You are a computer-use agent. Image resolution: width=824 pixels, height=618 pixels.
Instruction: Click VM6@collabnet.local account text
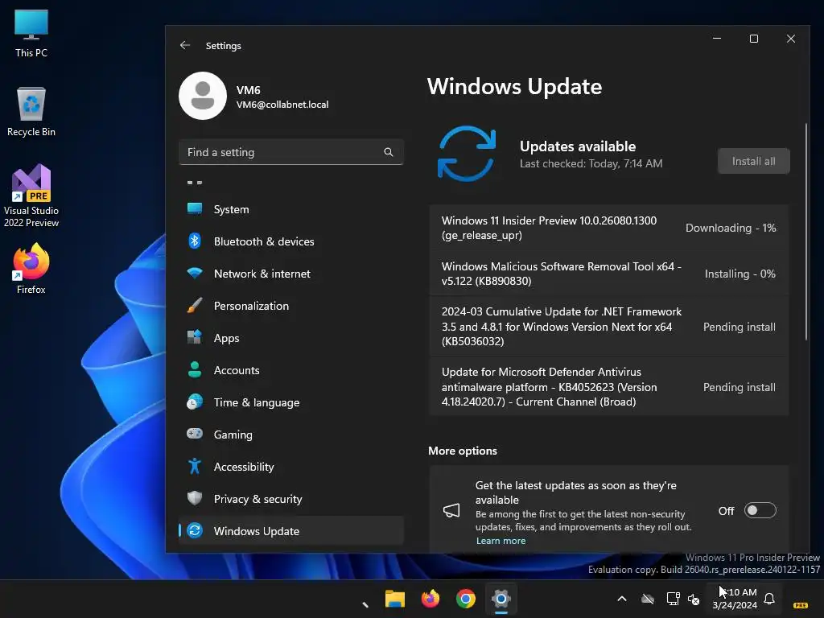point(282,104)
